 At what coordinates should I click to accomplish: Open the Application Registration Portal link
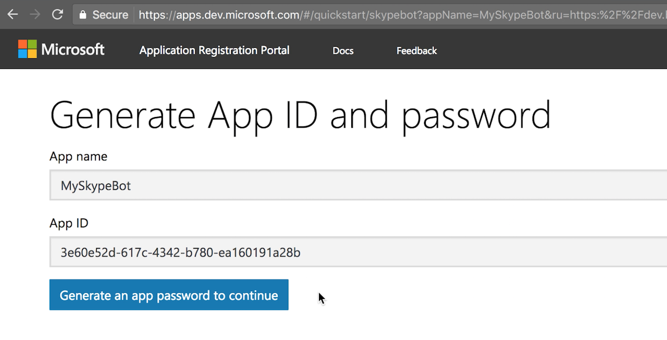215,50
